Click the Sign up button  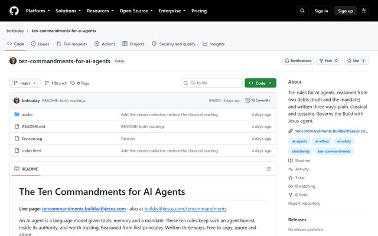[x=345, y=11]
